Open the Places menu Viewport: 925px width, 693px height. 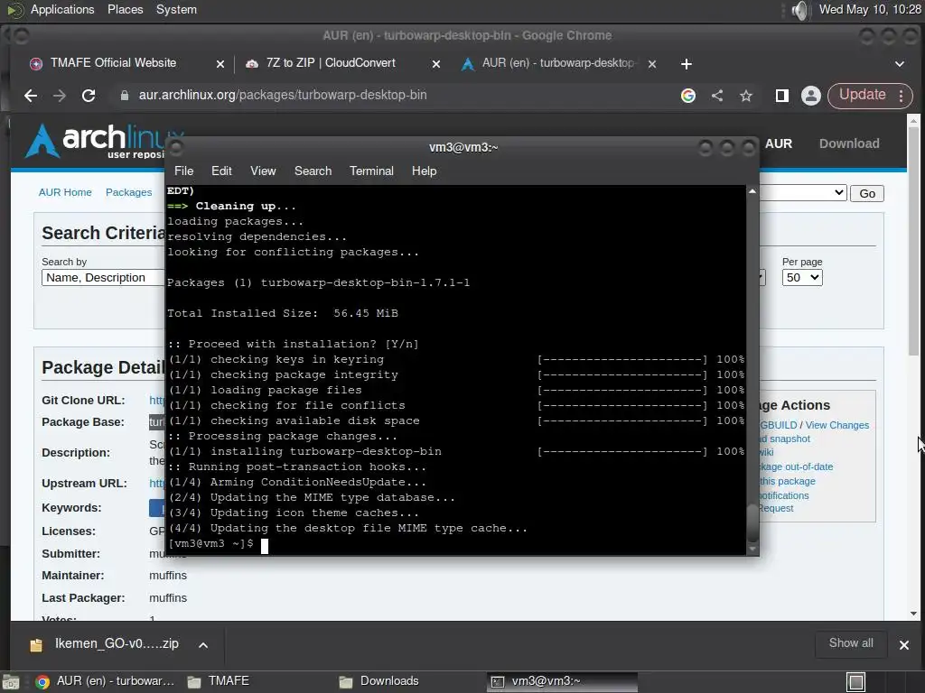(125, 9)
